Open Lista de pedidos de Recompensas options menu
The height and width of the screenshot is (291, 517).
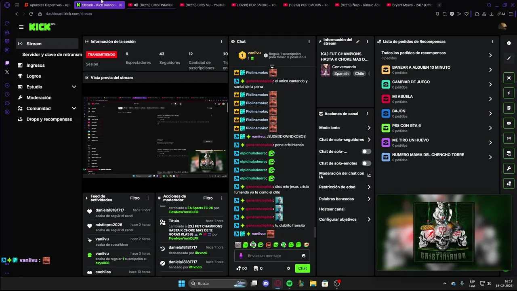492,42
